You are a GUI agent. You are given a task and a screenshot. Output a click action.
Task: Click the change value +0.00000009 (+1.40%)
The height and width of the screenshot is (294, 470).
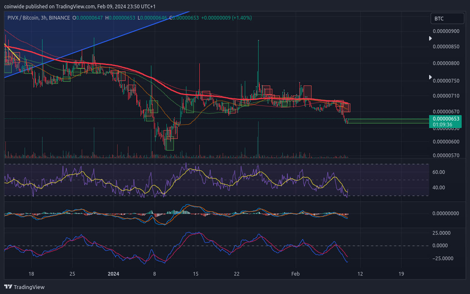click(226, 18)
